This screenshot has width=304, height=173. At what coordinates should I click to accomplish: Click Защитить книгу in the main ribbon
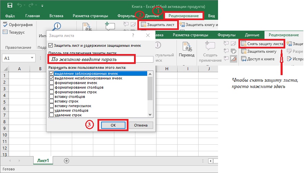tap(199, 25)
